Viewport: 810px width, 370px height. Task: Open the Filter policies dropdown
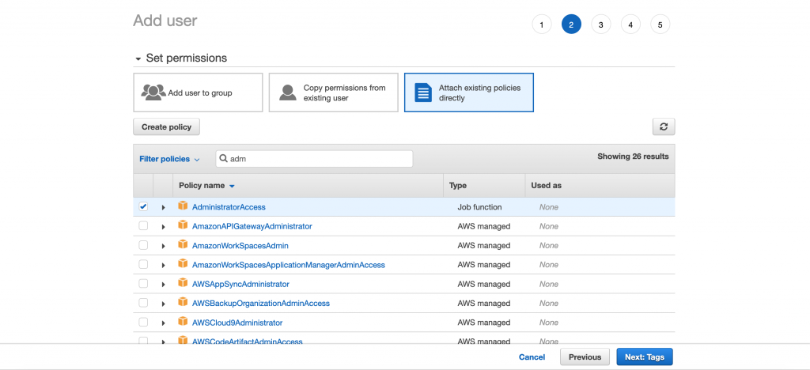[169, 159]
